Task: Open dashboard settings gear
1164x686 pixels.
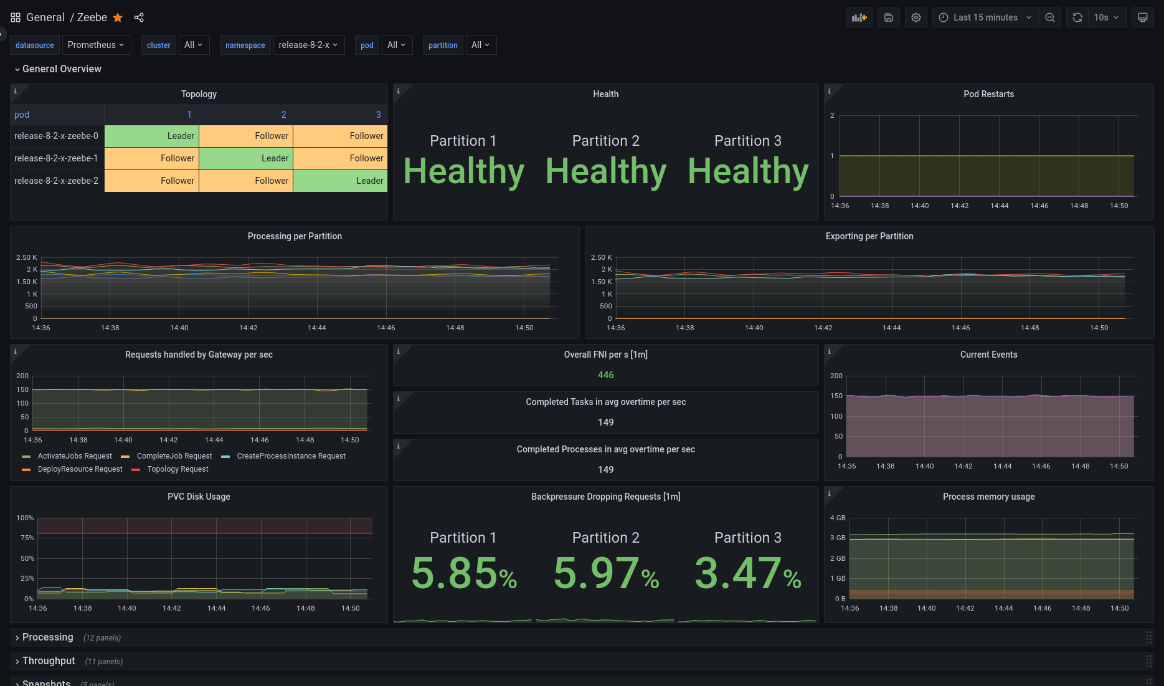Action: [916, 17]
